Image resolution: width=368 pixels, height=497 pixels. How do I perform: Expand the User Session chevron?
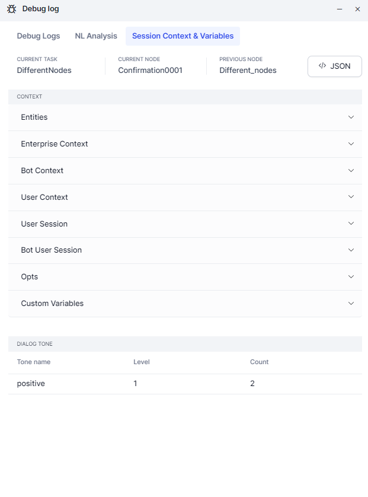[351, 224]
